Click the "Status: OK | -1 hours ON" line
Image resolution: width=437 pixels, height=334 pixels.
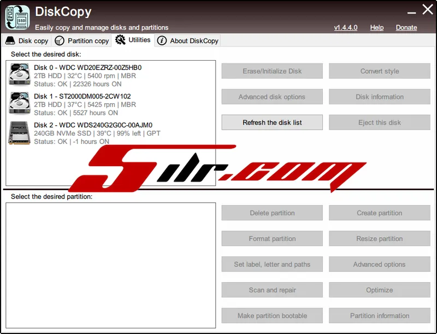(72, 142)
